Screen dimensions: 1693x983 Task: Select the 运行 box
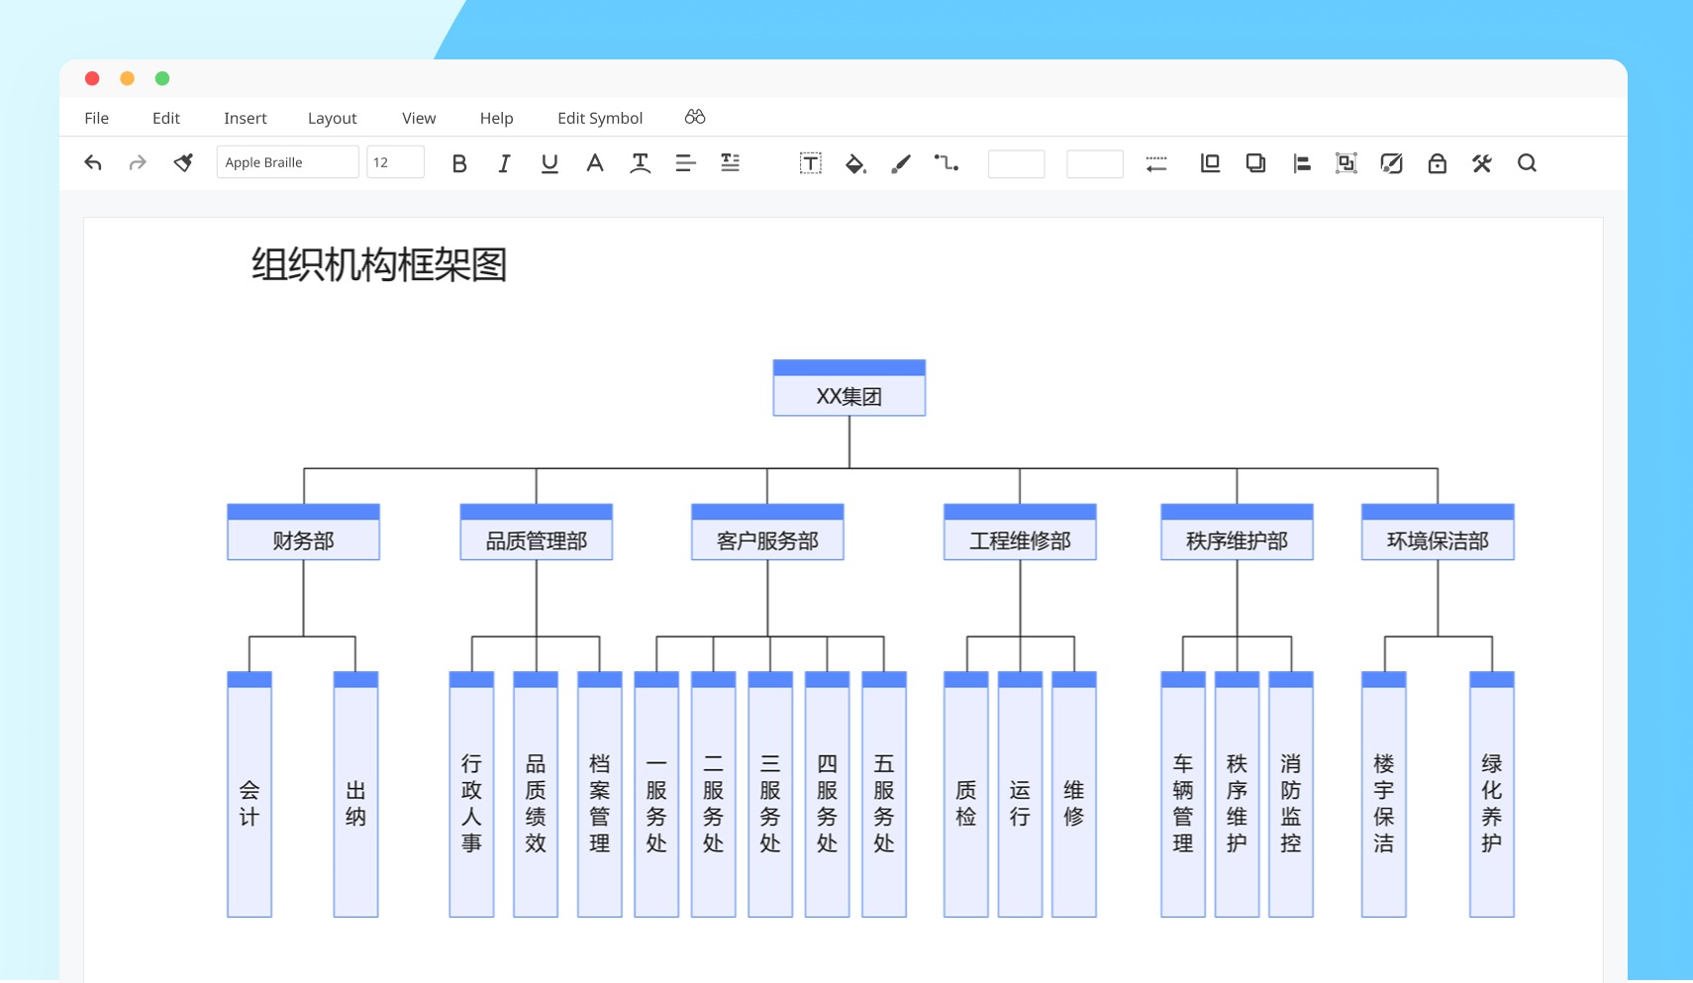click(x=1020, y=795)
